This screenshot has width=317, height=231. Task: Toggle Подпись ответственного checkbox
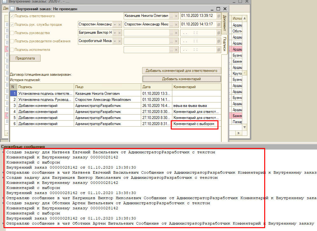12,16
